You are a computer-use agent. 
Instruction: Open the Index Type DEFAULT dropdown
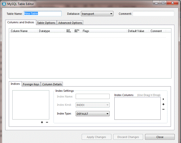93,113
